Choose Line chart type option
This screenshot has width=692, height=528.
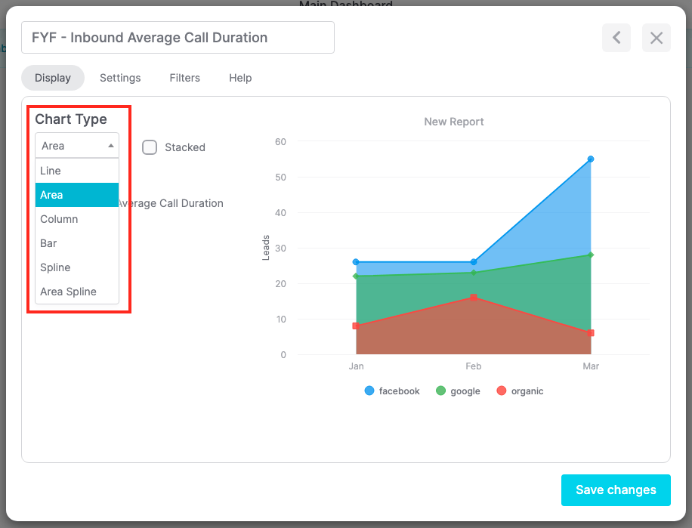[x=77, y=171]
